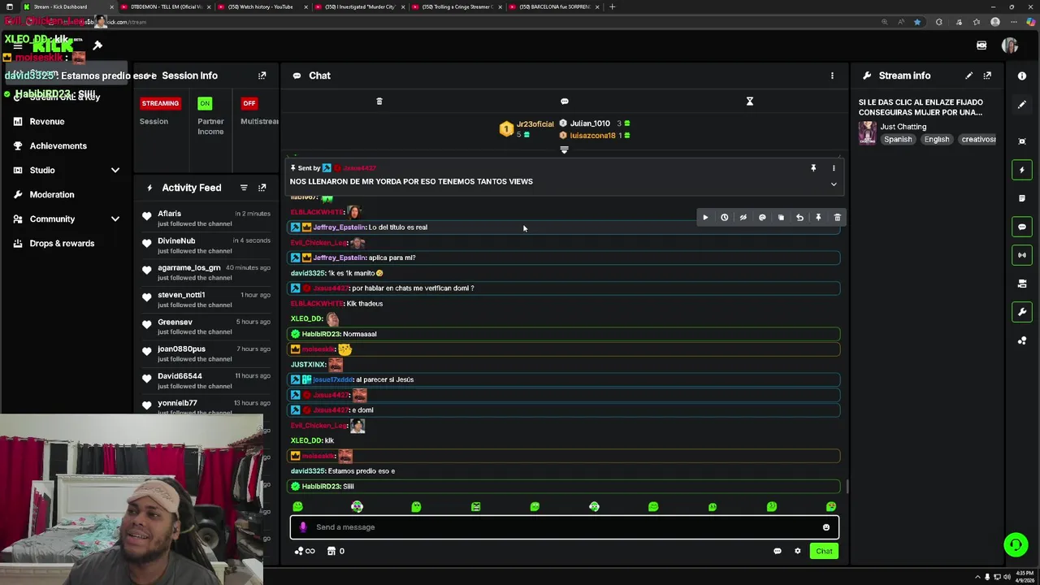
Task: Click the broadcast signal icon in right sidebar
Action: point(1022,255)
